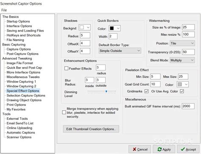Open Drawing Object Options
Image resolution: width=201 pixels, height=154 pixels.
[x=24, y=100]
